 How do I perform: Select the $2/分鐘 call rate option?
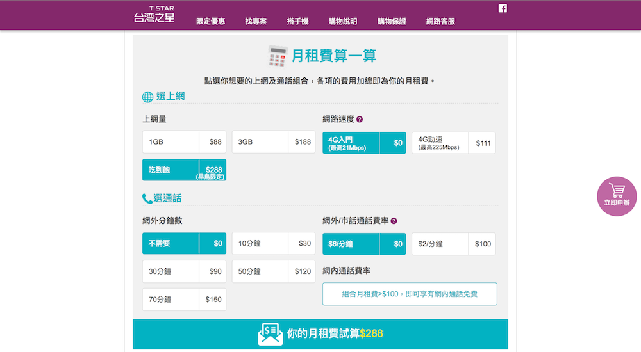pos(453,244)
